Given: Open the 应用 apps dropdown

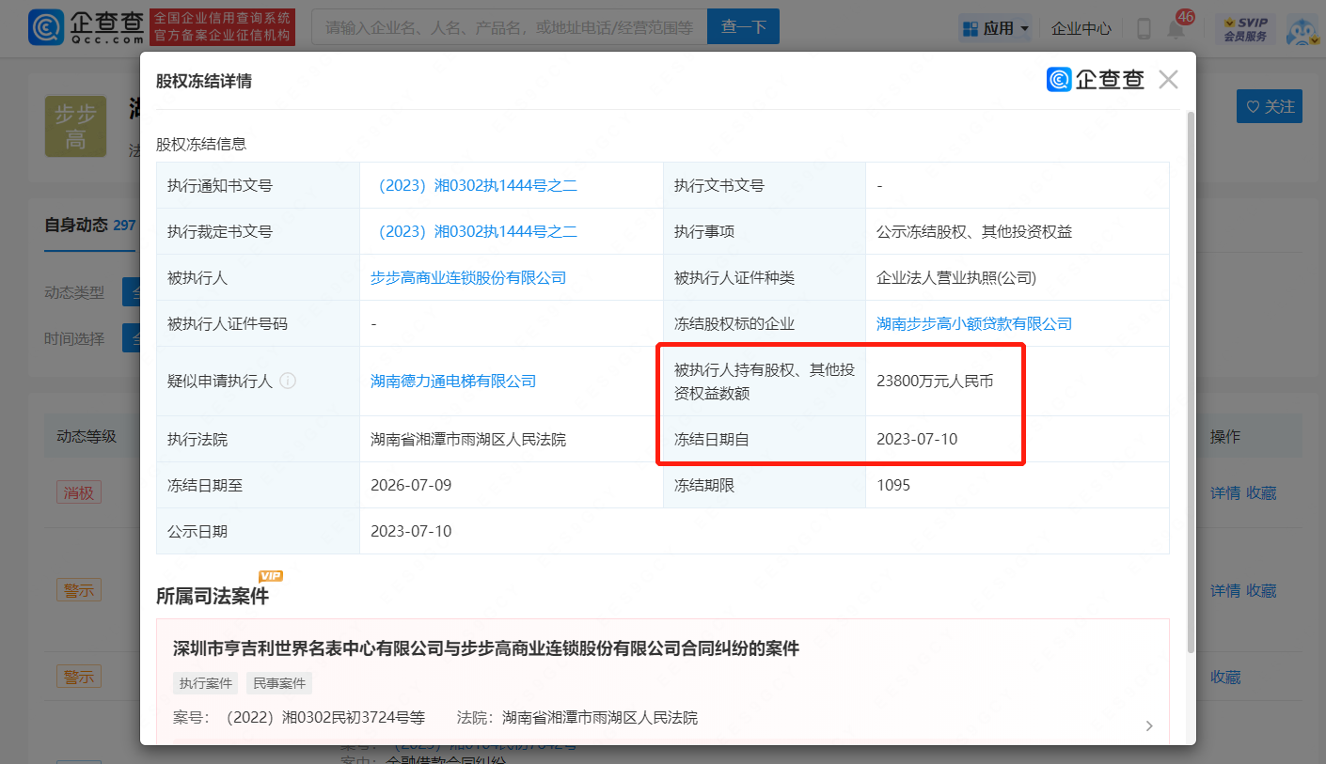Looking at the screenshot, I should [995, 28].
